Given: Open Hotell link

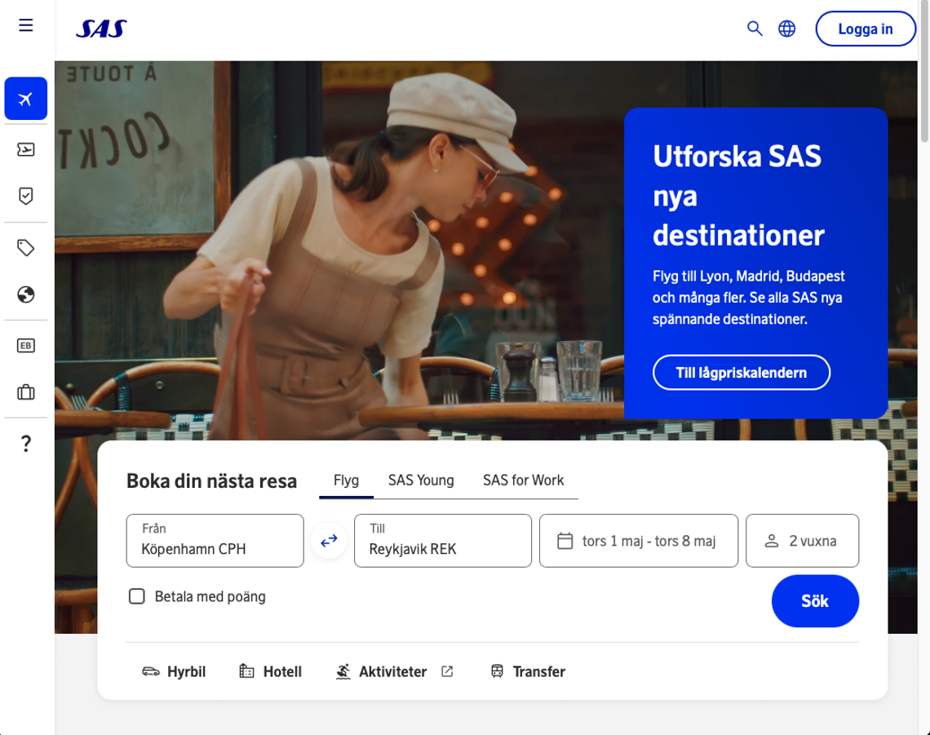Looking at the screenshot, I should (271, 671).
